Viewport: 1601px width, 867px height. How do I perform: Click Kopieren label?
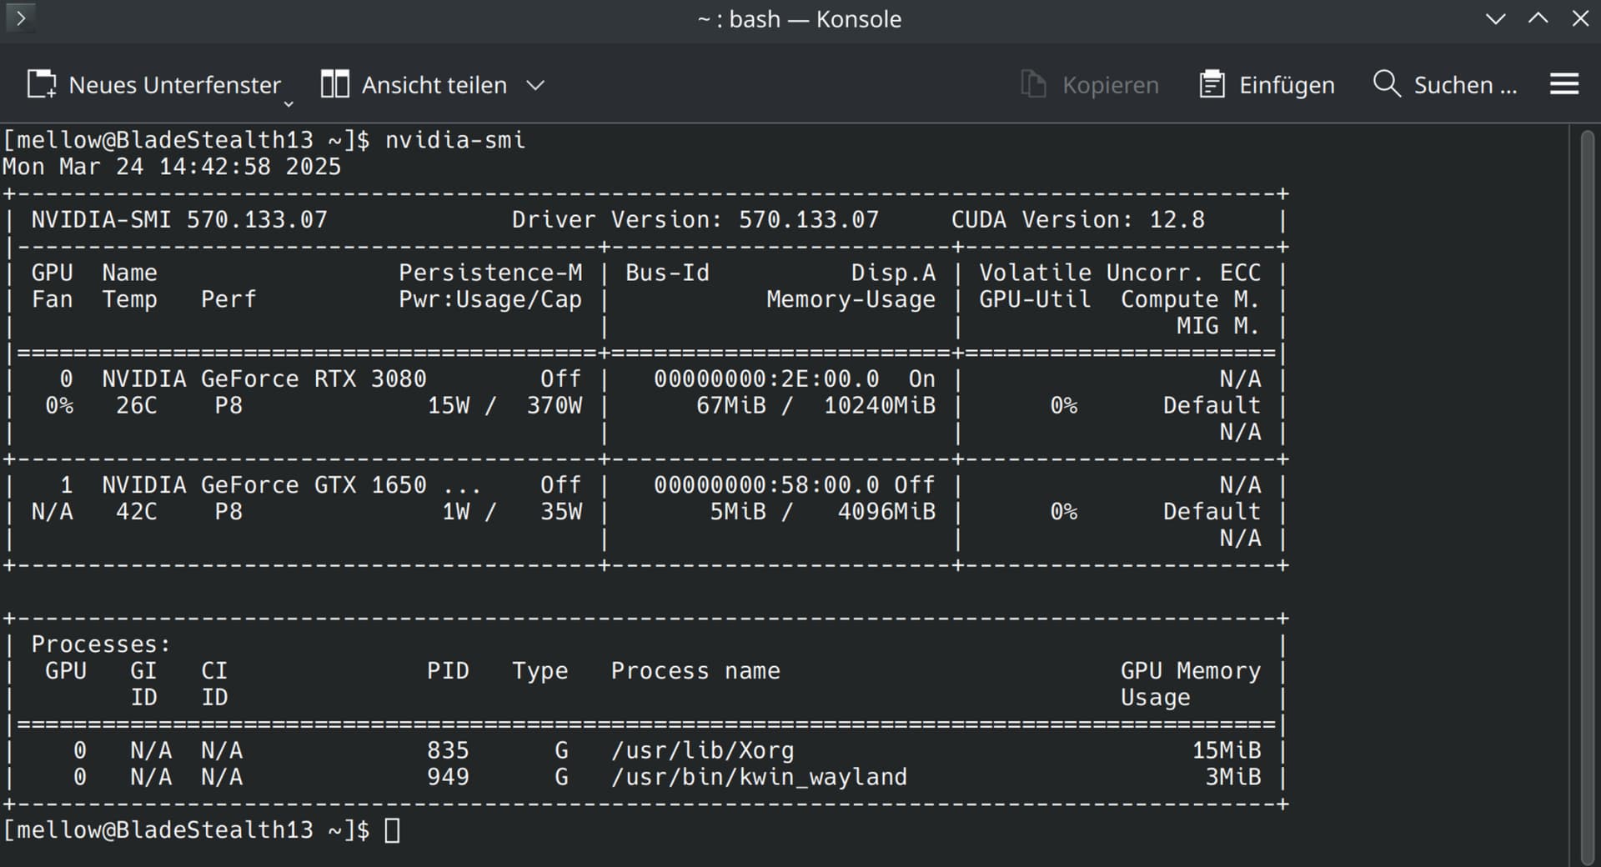(1110, 85)
